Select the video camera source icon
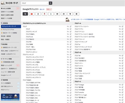 point(57,14)
